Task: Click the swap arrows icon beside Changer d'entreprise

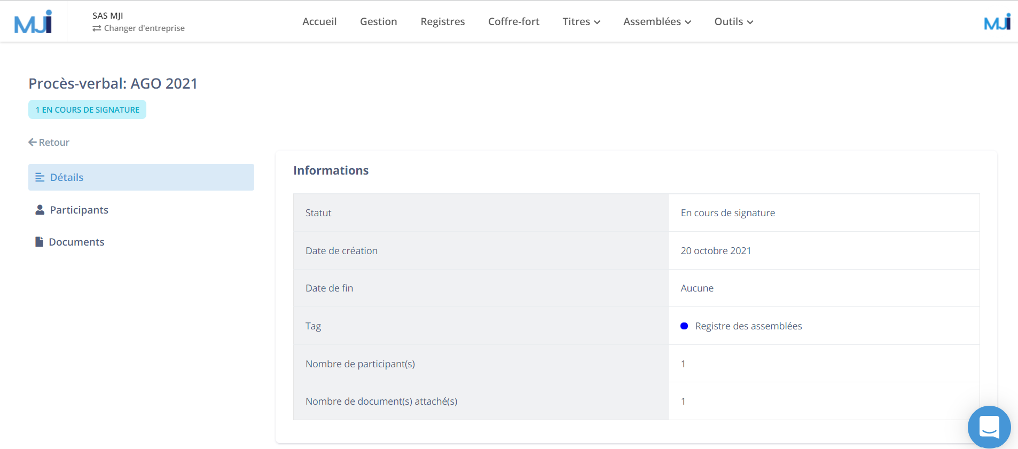Action: point(97,28)
